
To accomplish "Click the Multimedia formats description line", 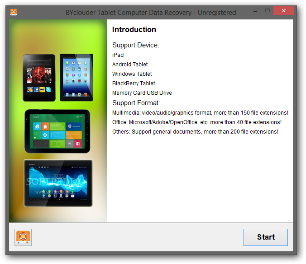I will 200,113.
